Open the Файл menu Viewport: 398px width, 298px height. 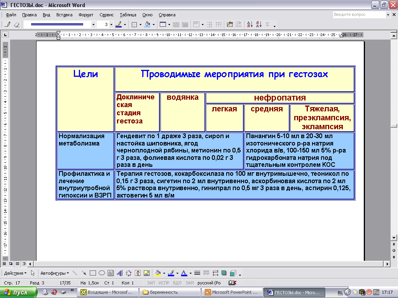click(x=11, y=15)
